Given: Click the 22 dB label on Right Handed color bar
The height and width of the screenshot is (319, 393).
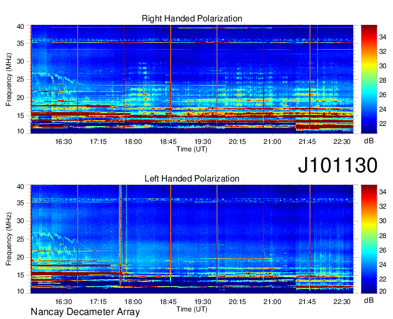Looking at the screenshot, I should click(383, 124).
